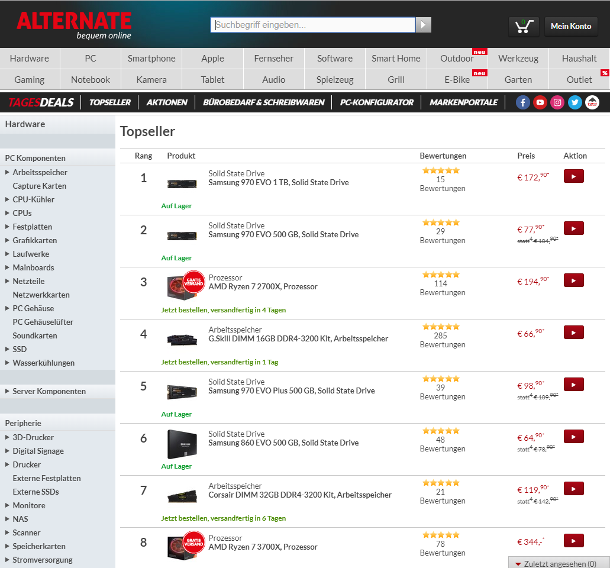The width and height of the screenshot is (610, 568).
Task: Click the red arrow button for Samsung 970 EVO 1 TB
Action: (x=573, y=176)
